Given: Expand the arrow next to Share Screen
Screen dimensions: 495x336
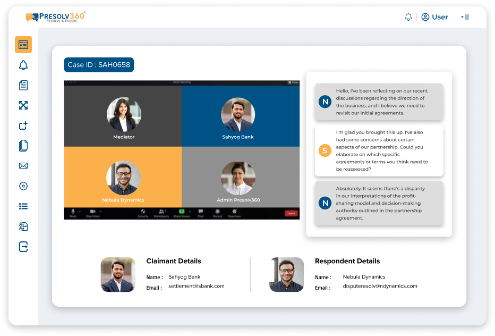Looking at the screenshot, I should coord(190,211).
